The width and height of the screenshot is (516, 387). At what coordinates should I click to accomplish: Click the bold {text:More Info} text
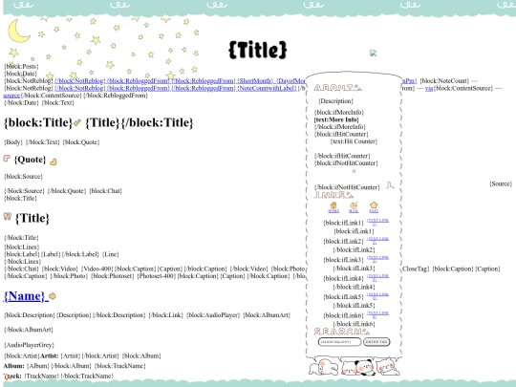(336, 119)
